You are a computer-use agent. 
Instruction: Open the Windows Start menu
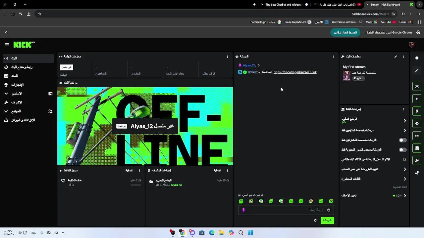[250, 233]
